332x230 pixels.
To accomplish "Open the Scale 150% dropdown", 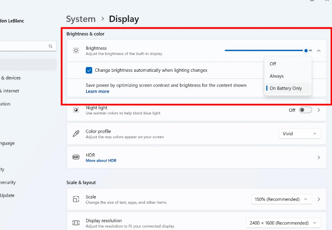I will tap(281, 199).
